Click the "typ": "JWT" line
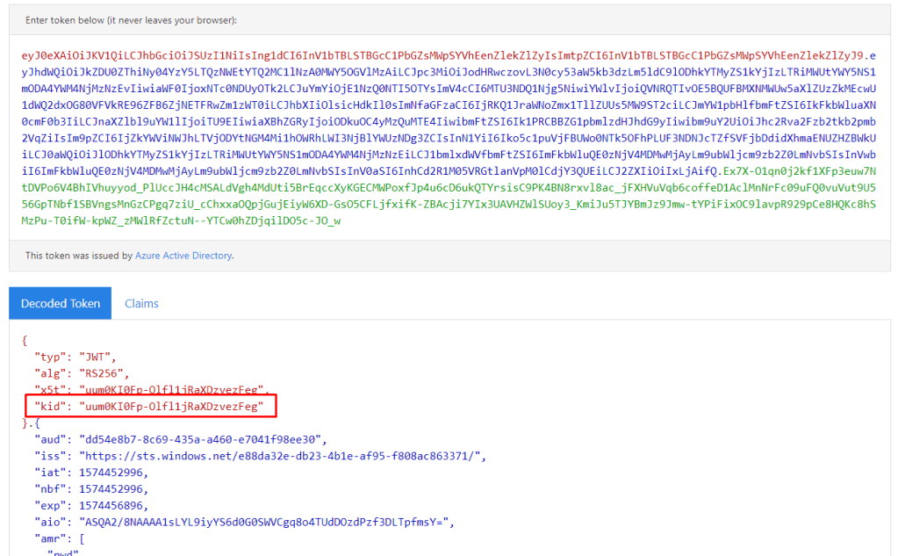The image size is (898, 556). pyautogui.click(x=75, y=356)
